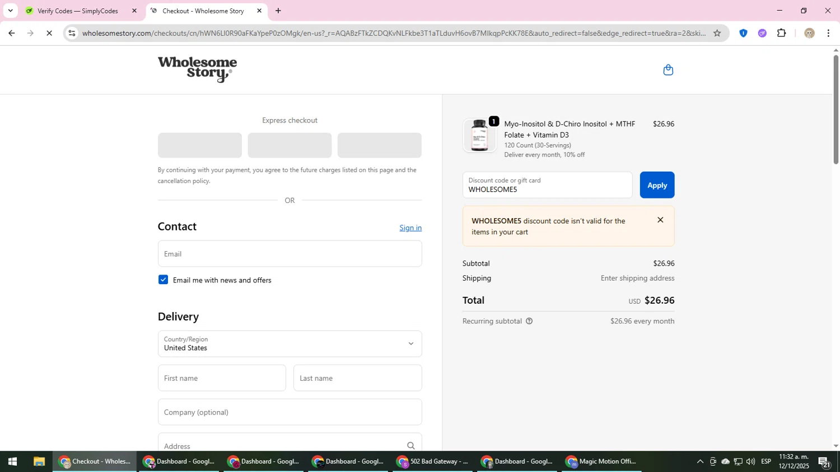Click the Wholesome Story logo
840x472 pixels.
[197, 69]
